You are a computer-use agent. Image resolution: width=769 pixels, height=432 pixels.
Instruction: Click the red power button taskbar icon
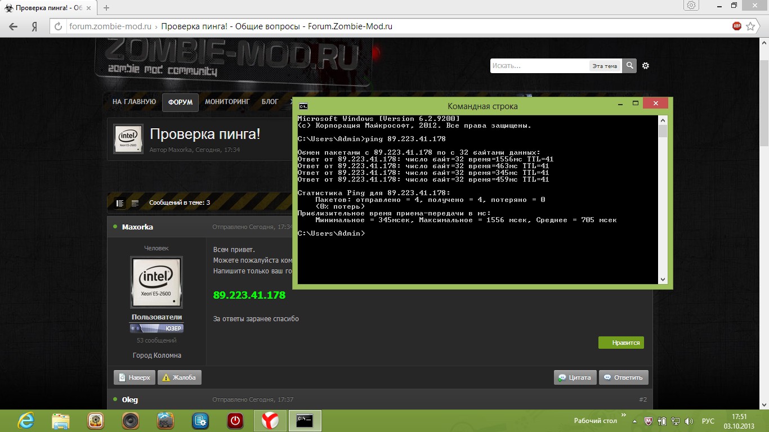pyautogui.click(x=235, y=421)
